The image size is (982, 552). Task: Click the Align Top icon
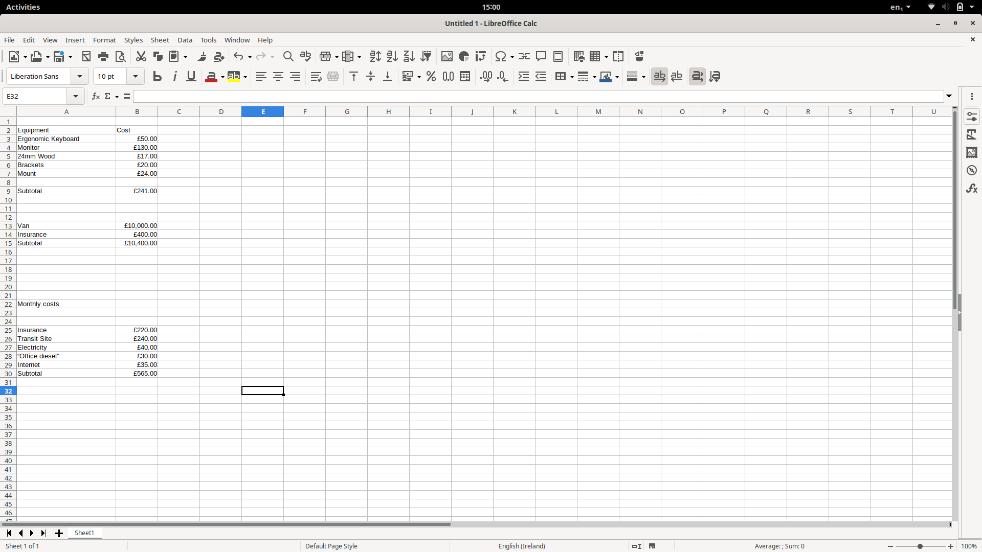pyautogui.click(x=354, y=76)
